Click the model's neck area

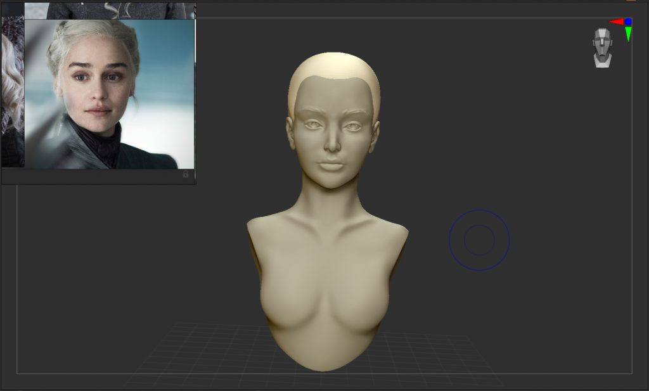pyautogui.click(x=330, y=203)
